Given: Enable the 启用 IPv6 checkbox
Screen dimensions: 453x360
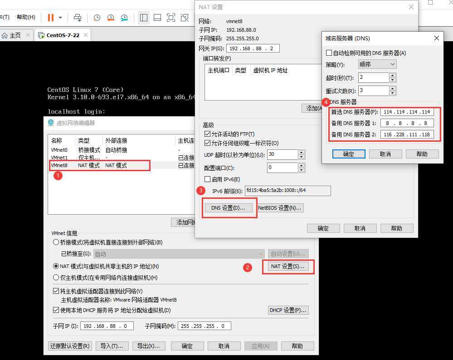Looking at the screenshot, I should [207, 179].
